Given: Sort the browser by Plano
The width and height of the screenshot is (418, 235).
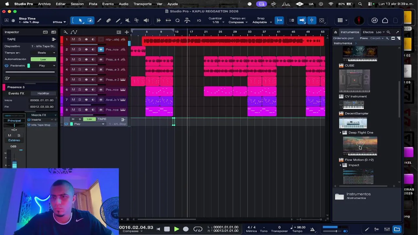Looking at the screenshot, I should click(364, 38).
